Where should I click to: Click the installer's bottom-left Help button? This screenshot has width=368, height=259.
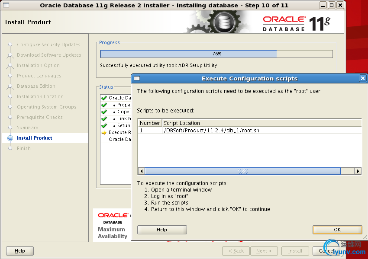20,251
